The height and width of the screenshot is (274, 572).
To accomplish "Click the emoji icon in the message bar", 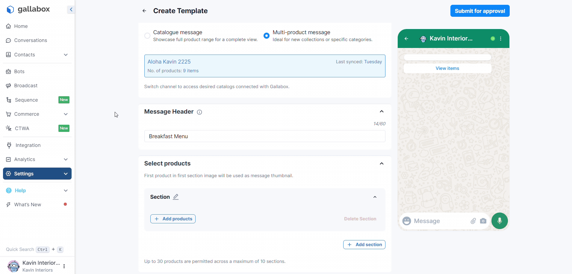I will tap(407, 221).
